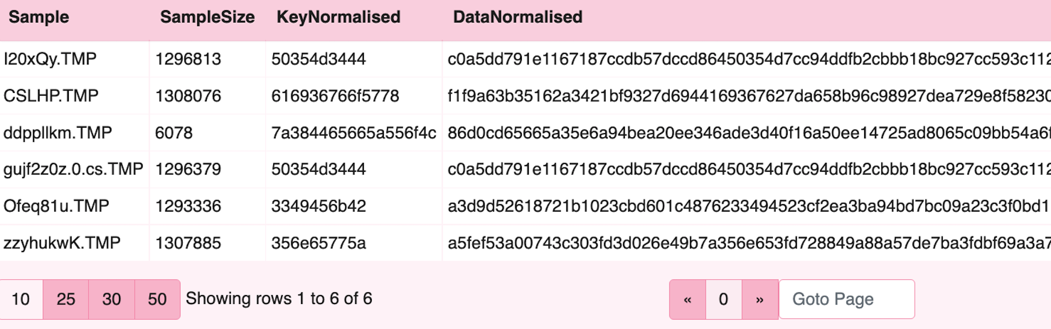Click the » next page arrow

tap(761, 299)
